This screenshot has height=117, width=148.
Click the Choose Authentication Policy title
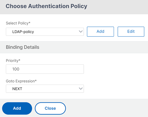(46, 6)
